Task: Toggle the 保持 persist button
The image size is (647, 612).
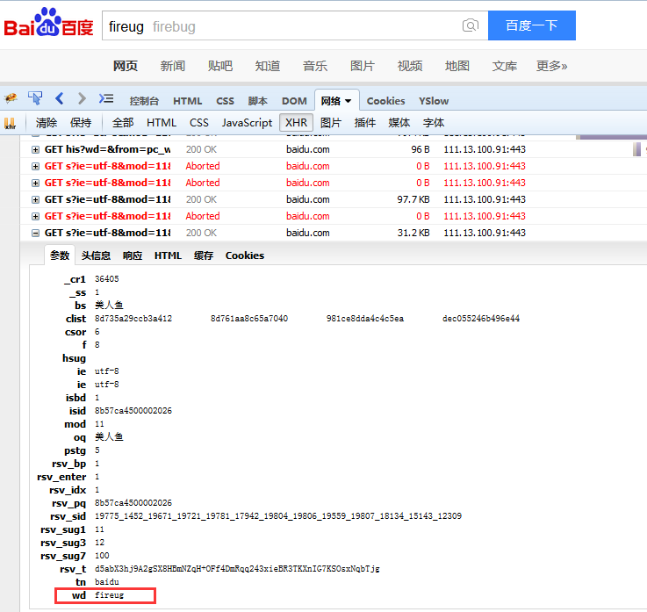Action: point(81,123)
